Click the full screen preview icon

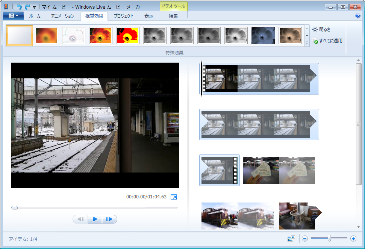click(x=173, y=197)
